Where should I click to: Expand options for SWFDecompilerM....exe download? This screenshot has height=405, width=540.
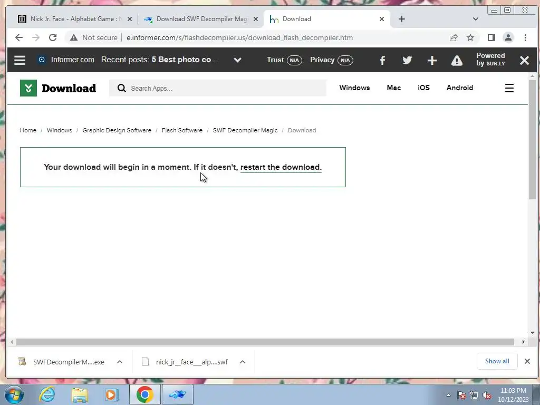click(120, 362)
